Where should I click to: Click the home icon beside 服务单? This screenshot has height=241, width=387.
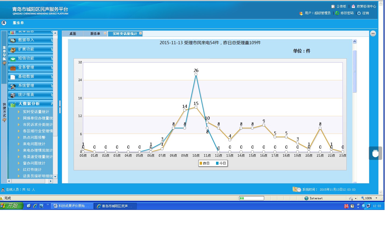(4, 23)
